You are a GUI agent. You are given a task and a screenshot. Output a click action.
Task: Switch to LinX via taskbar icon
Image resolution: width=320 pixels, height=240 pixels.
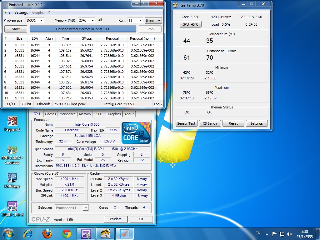click(124, 233)
